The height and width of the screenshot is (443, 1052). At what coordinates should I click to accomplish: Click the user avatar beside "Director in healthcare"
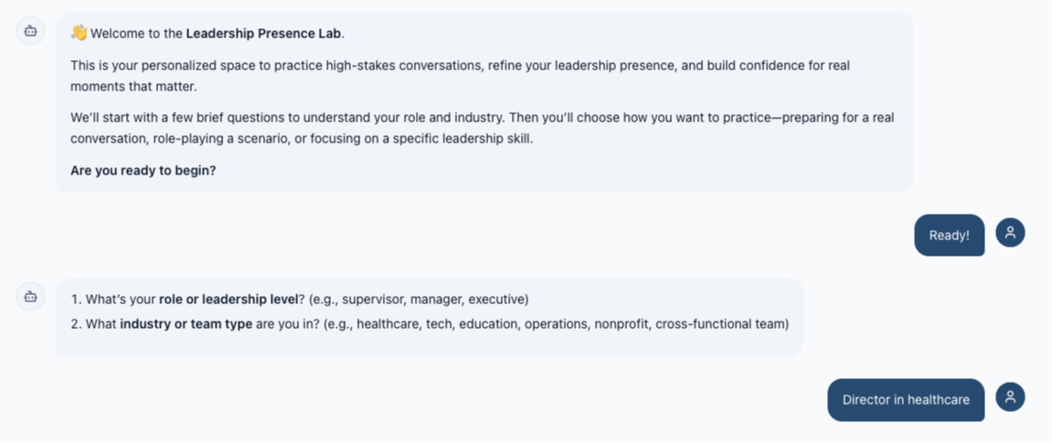1010,397
